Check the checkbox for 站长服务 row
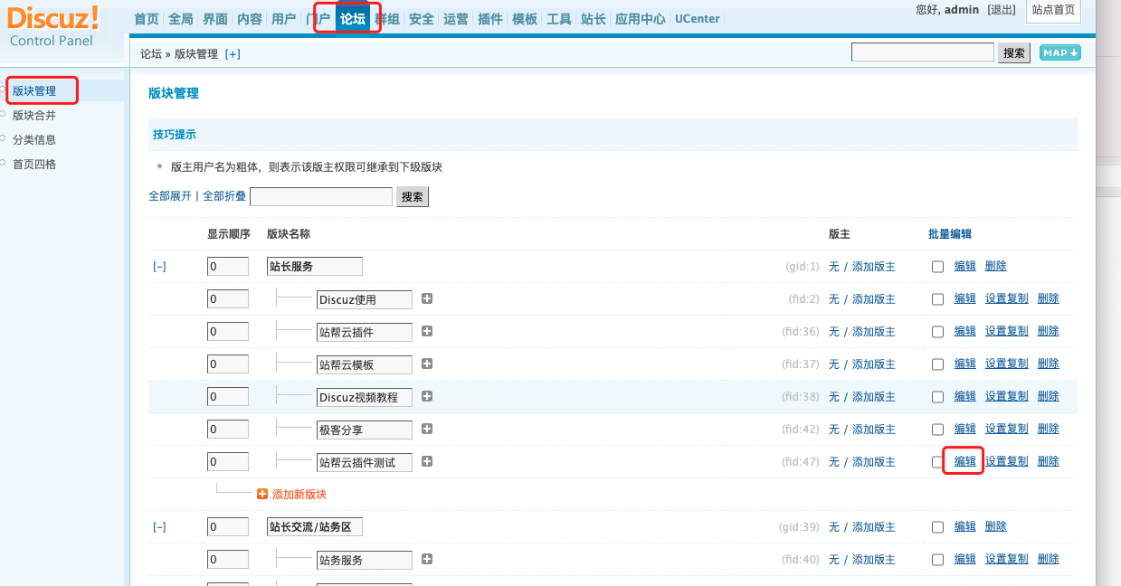1121x586 pixels. (937, 267)
